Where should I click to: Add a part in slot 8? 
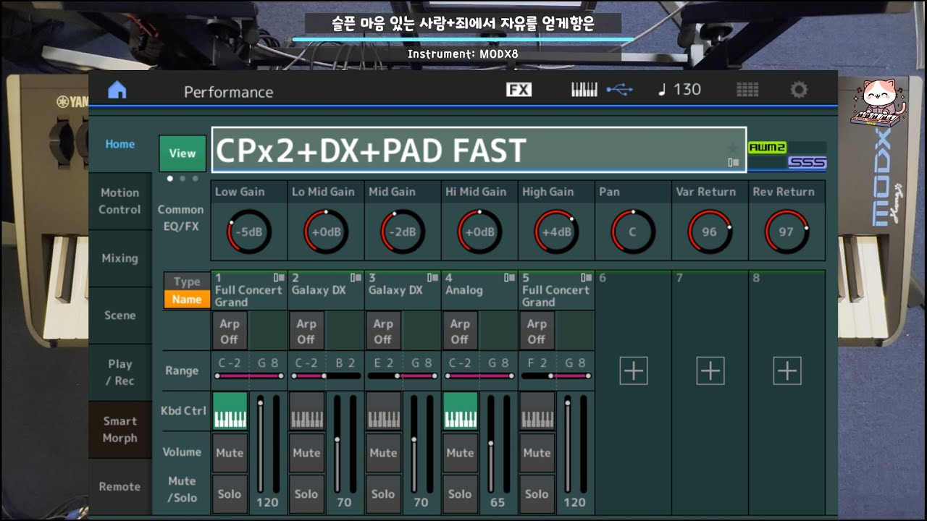click(x=787, y=370)
